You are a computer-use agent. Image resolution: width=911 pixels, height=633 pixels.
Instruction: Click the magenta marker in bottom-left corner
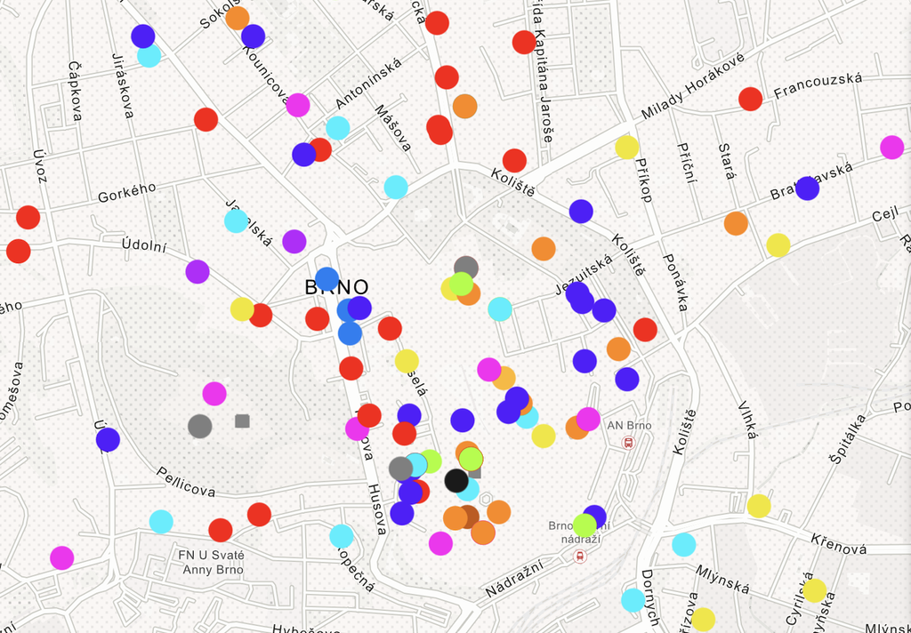(x=62, y=557)
